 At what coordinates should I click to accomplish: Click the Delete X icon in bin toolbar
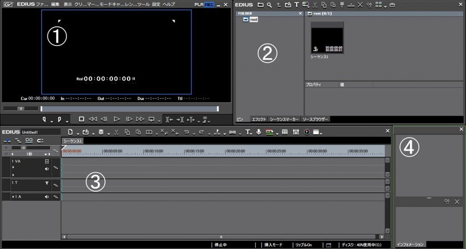pyautogui.click(x=360, y=5)
